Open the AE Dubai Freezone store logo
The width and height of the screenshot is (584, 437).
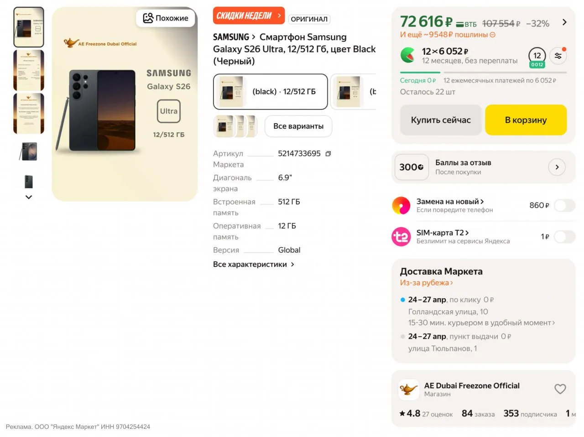408,390
